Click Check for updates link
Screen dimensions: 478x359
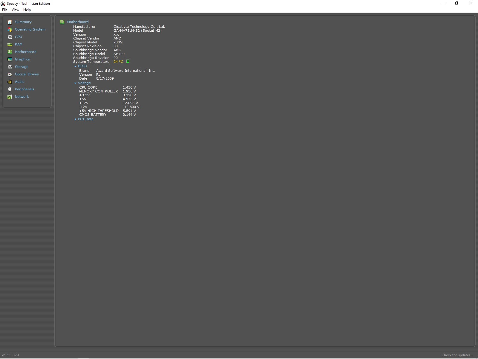(x=457, y=355)
